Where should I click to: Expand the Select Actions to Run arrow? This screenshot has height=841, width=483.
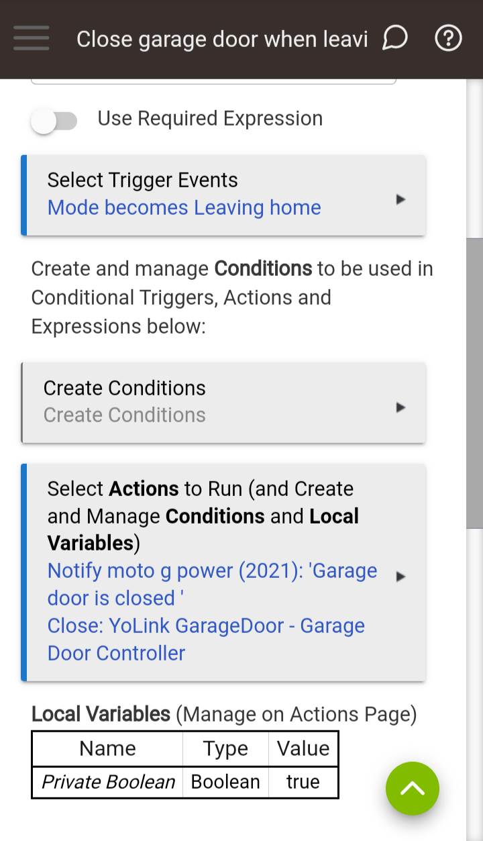[400, 577]
